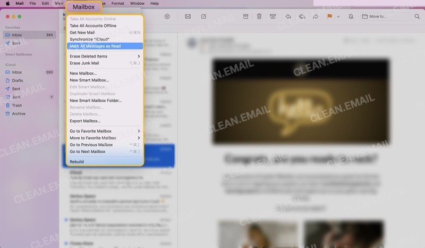
Task: Choose New Mailbox…
Action: [105, 73]
